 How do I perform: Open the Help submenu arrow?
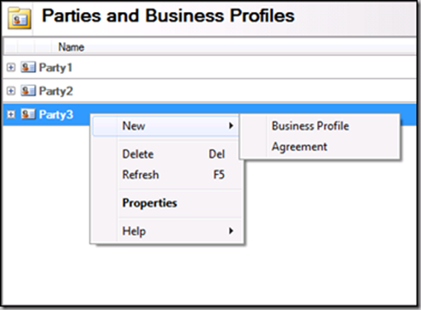coord(231,231)
